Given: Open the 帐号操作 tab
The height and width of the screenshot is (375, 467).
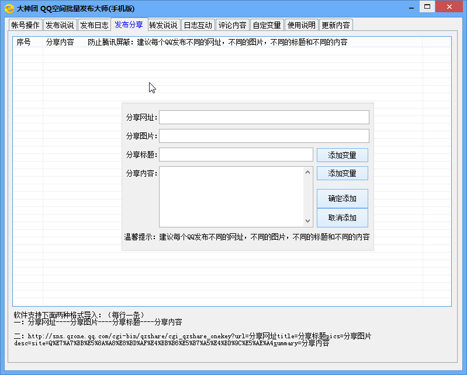Looking at the screenshot, I should (x=25, y=25).
